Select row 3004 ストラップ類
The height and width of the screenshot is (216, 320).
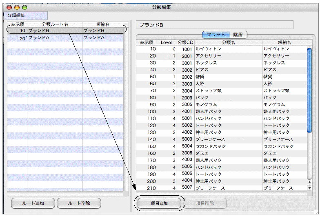click(x=221, y=90)
